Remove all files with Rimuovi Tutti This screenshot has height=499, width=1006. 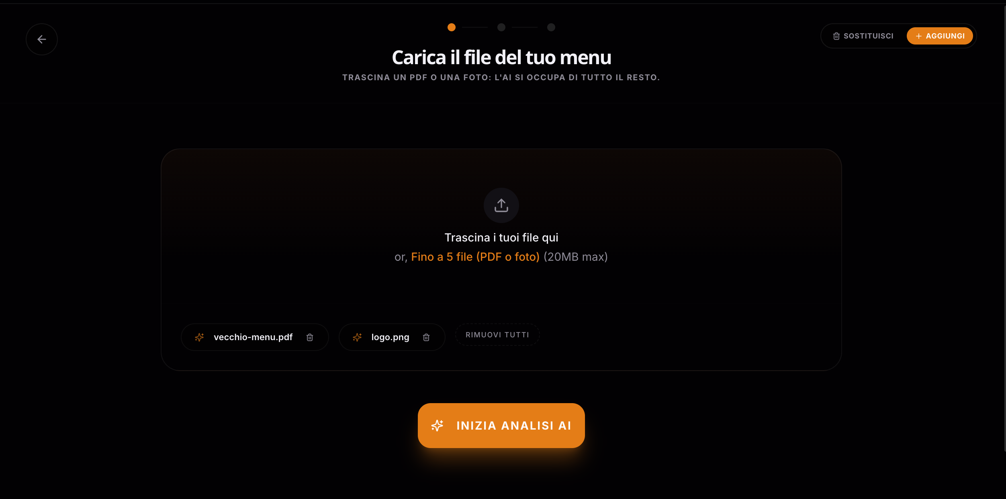pos(497,335)
